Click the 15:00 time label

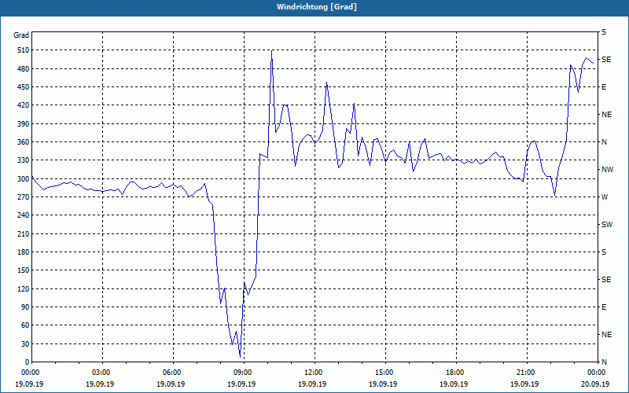pyautogui.click(x=383, y=373)
